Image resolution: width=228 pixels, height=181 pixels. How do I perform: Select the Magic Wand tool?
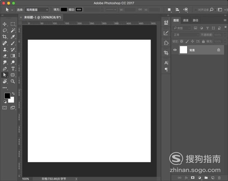tap(13, 30)
